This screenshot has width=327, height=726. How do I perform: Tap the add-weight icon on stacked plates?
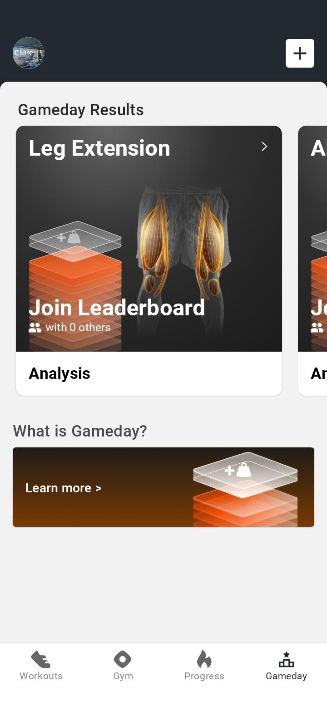click(69, 237)
